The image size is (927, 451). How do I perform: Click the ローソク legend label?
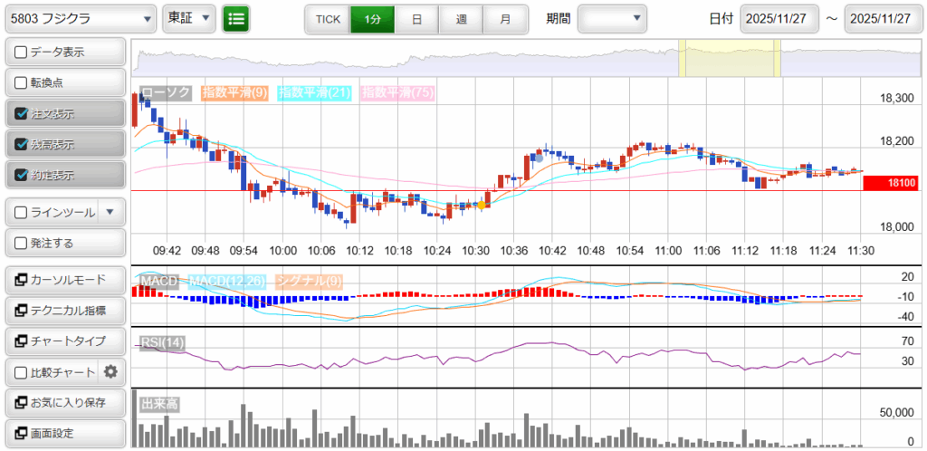click(x=166, y=92)
